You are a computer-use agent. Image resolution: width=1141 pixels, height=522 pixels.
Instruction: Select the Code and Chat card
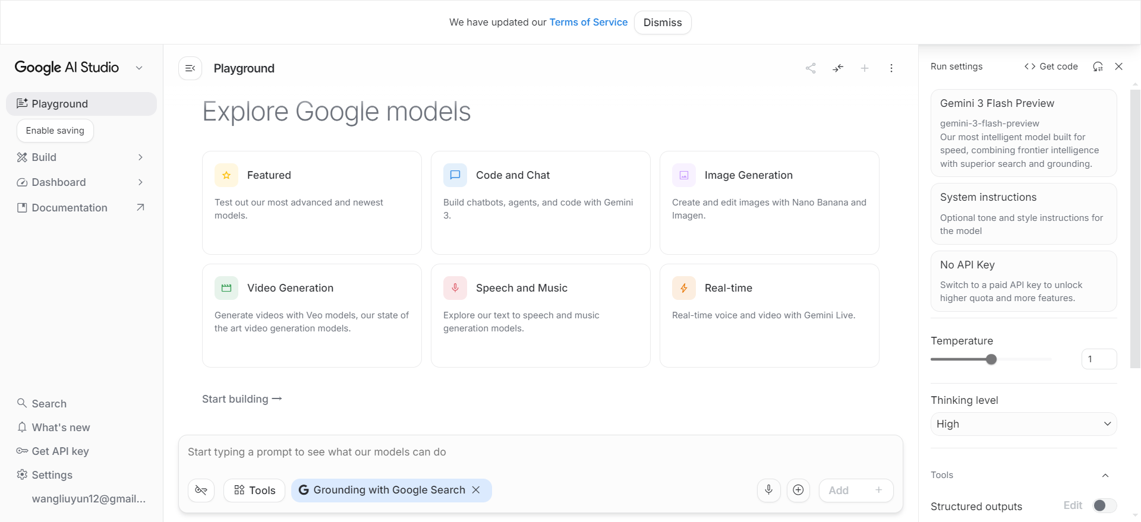[x=540, y=203]
